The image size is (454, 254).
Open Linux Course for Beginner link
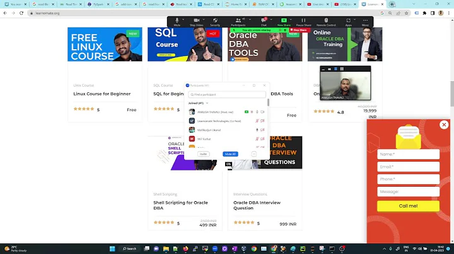click(102, 94)
